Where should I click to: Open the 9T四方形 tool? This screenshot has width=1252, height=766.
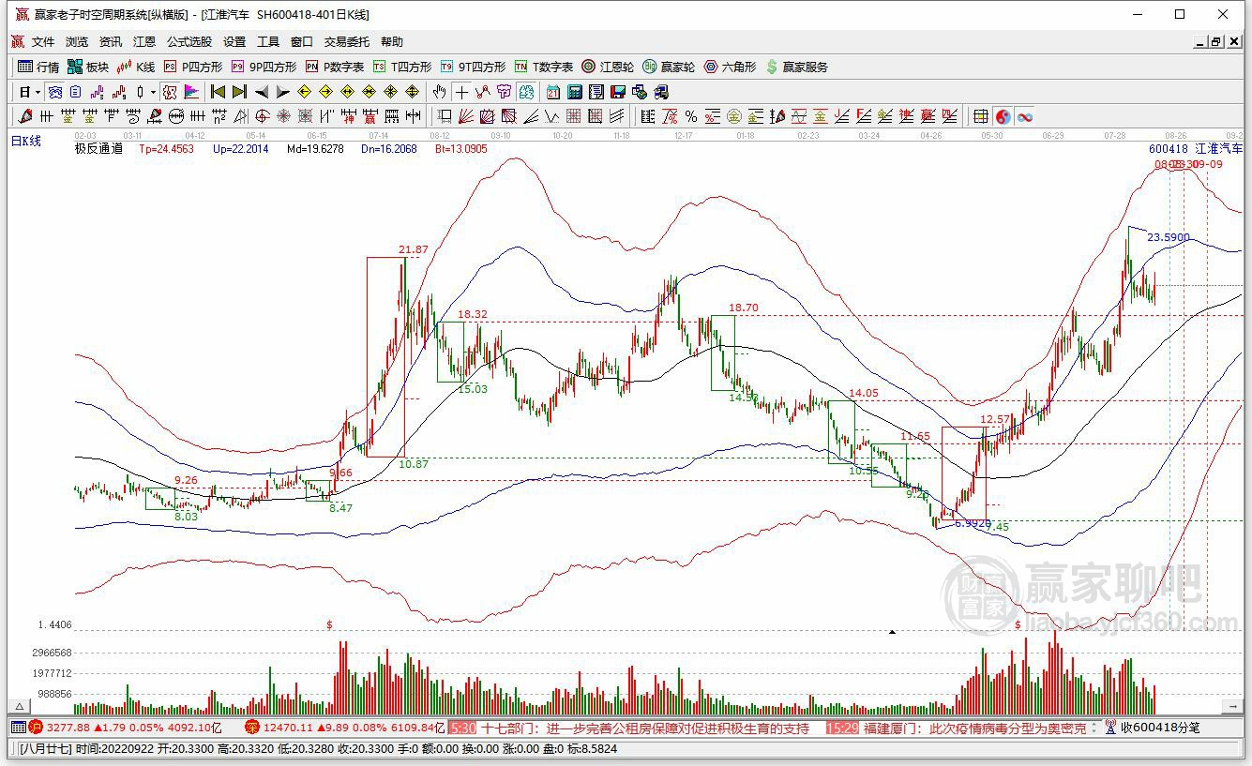(473, 67)
